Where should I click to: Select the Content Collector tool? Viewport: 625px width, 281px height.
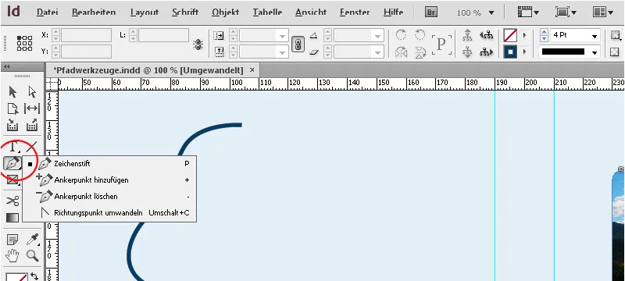coord(12,126)
